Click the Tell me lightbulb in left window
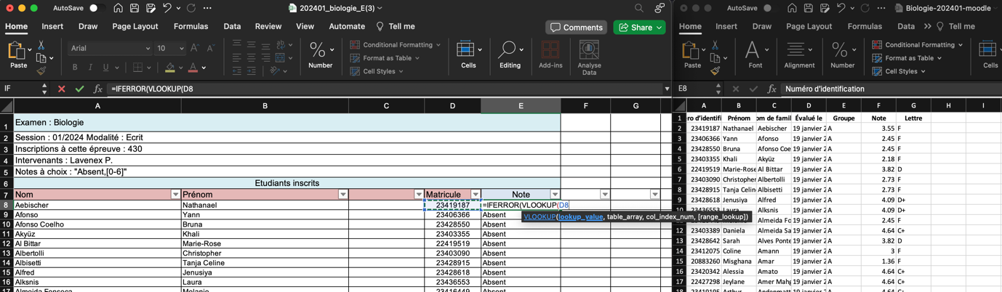Viewport: 1002px width, 292px height. click(x=380, y=26)
